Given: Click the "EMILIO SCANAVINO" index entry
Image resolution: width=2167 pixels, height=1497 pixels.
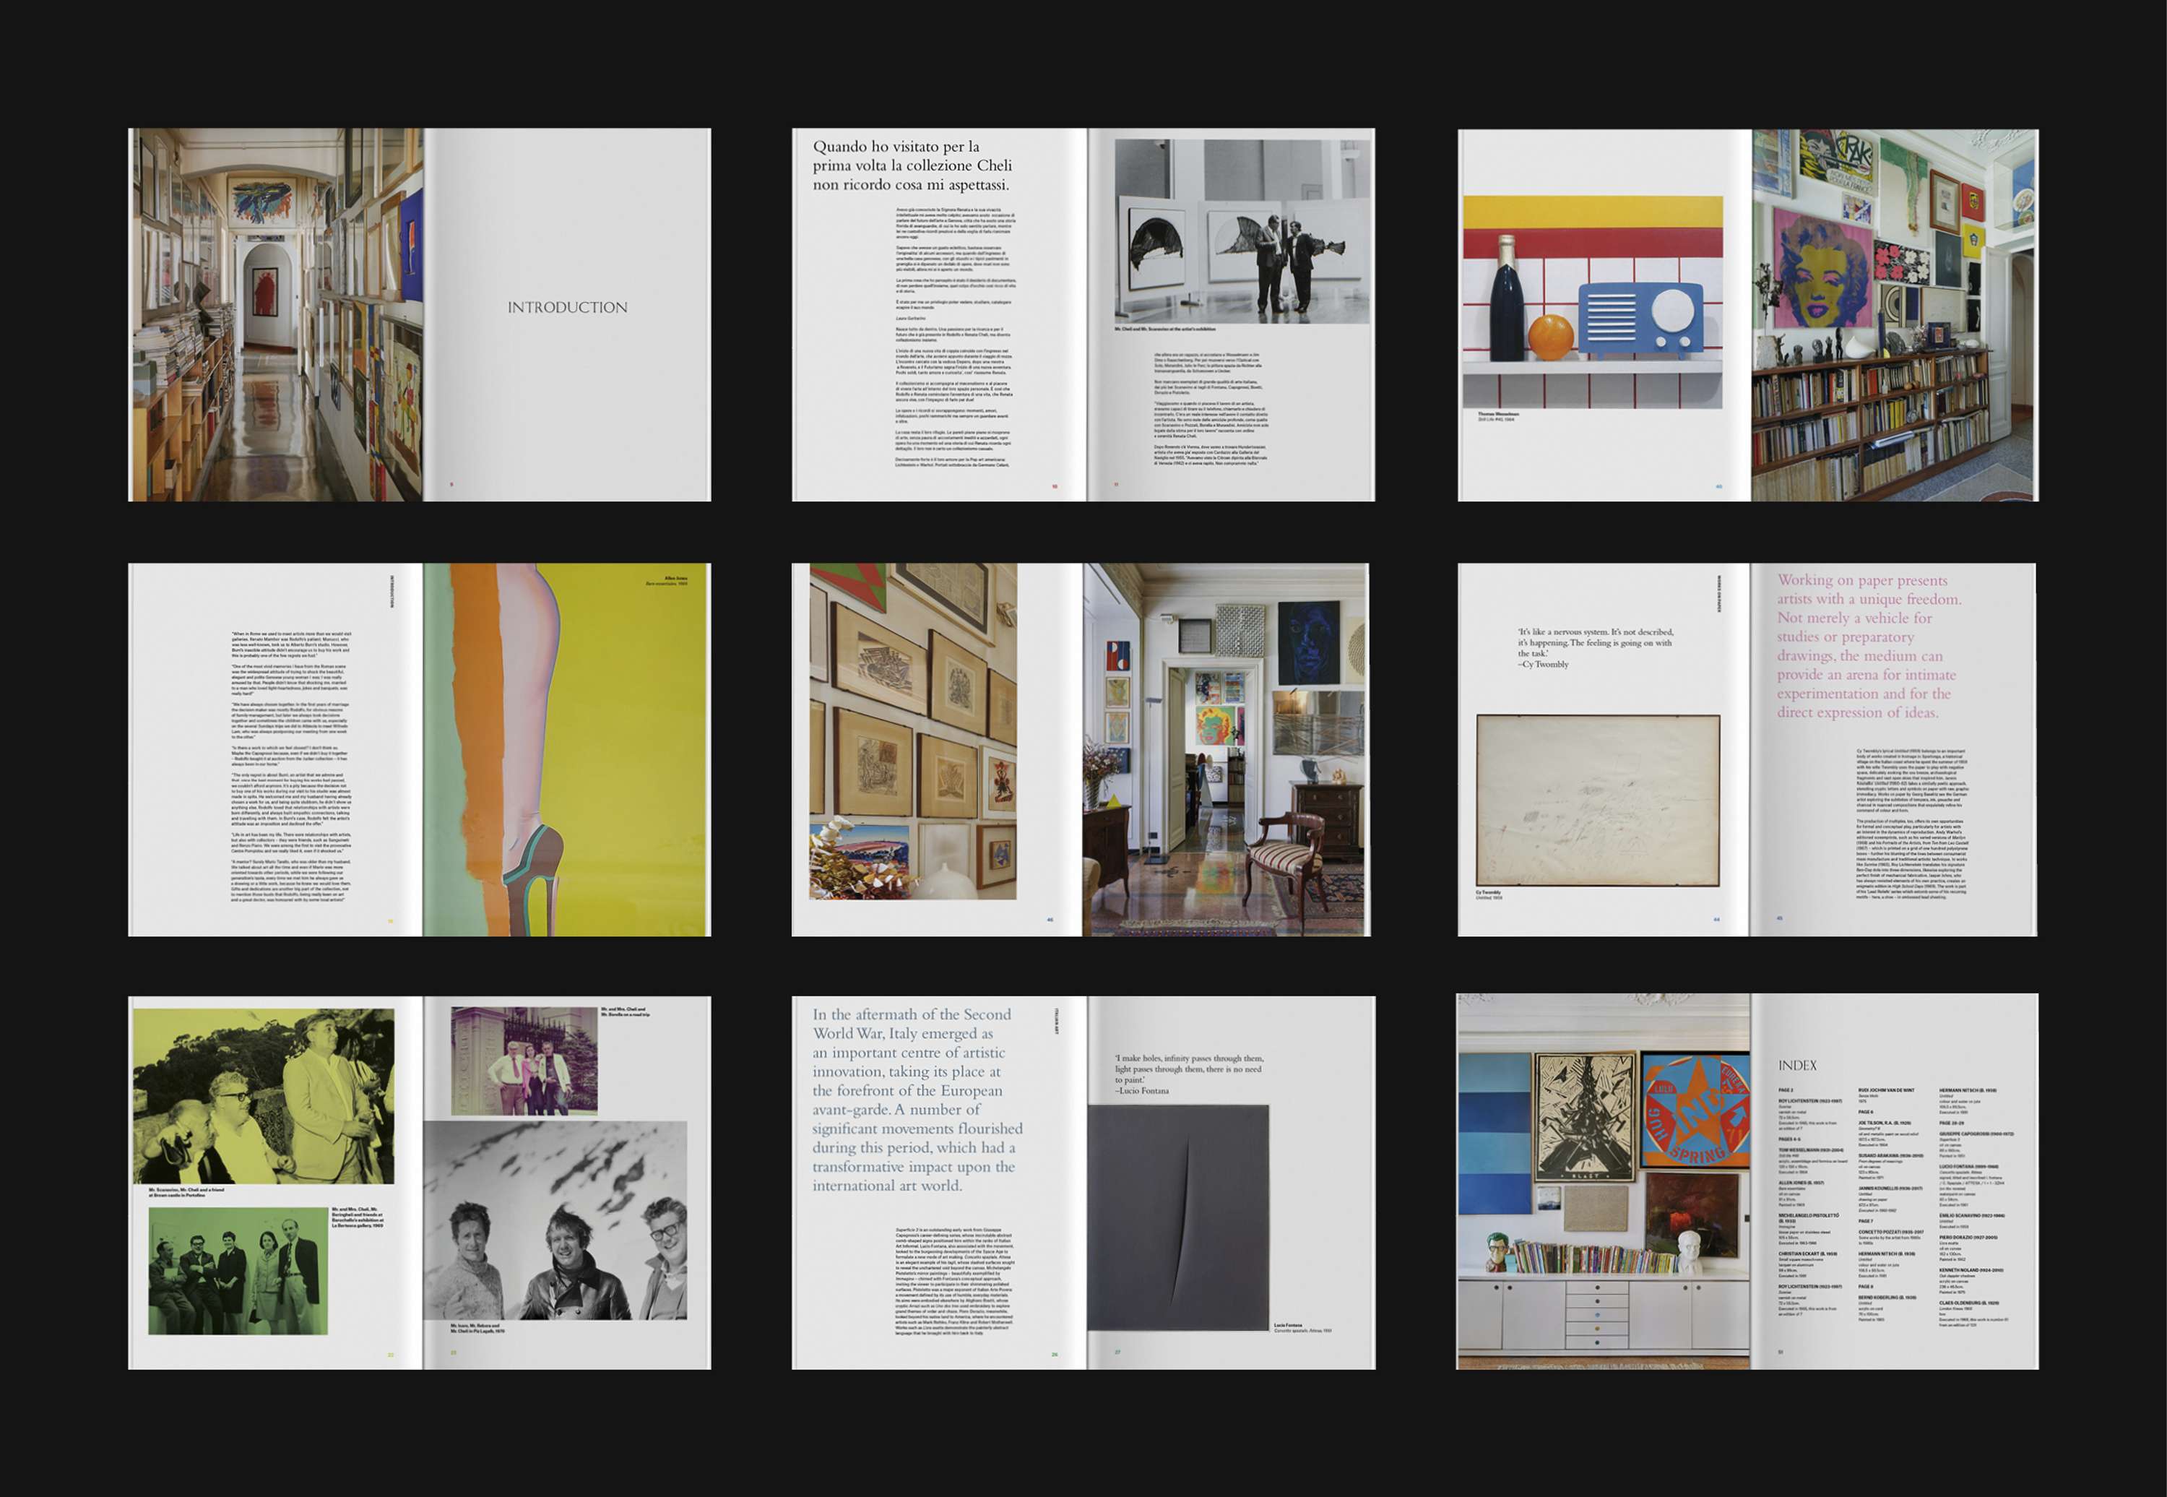Looking at the screenshot, I should [1972, 1215].
